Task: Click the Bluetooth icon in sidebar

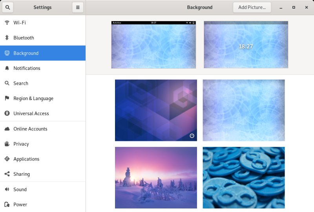Action: (7, 38)
